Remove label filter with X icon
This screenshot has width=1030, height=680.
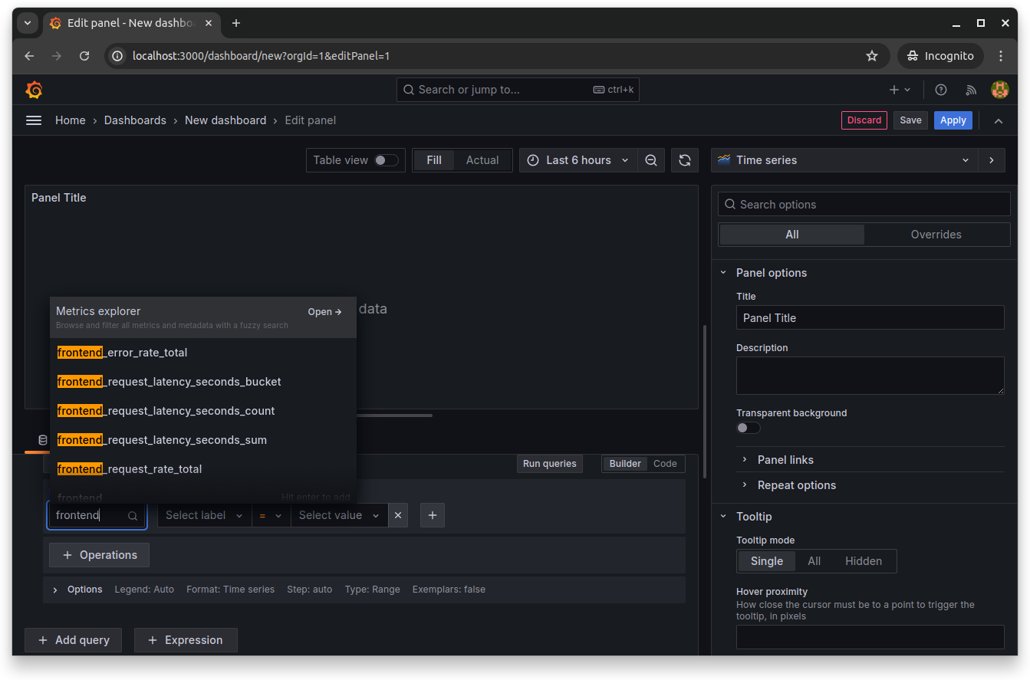pos(397,515)
